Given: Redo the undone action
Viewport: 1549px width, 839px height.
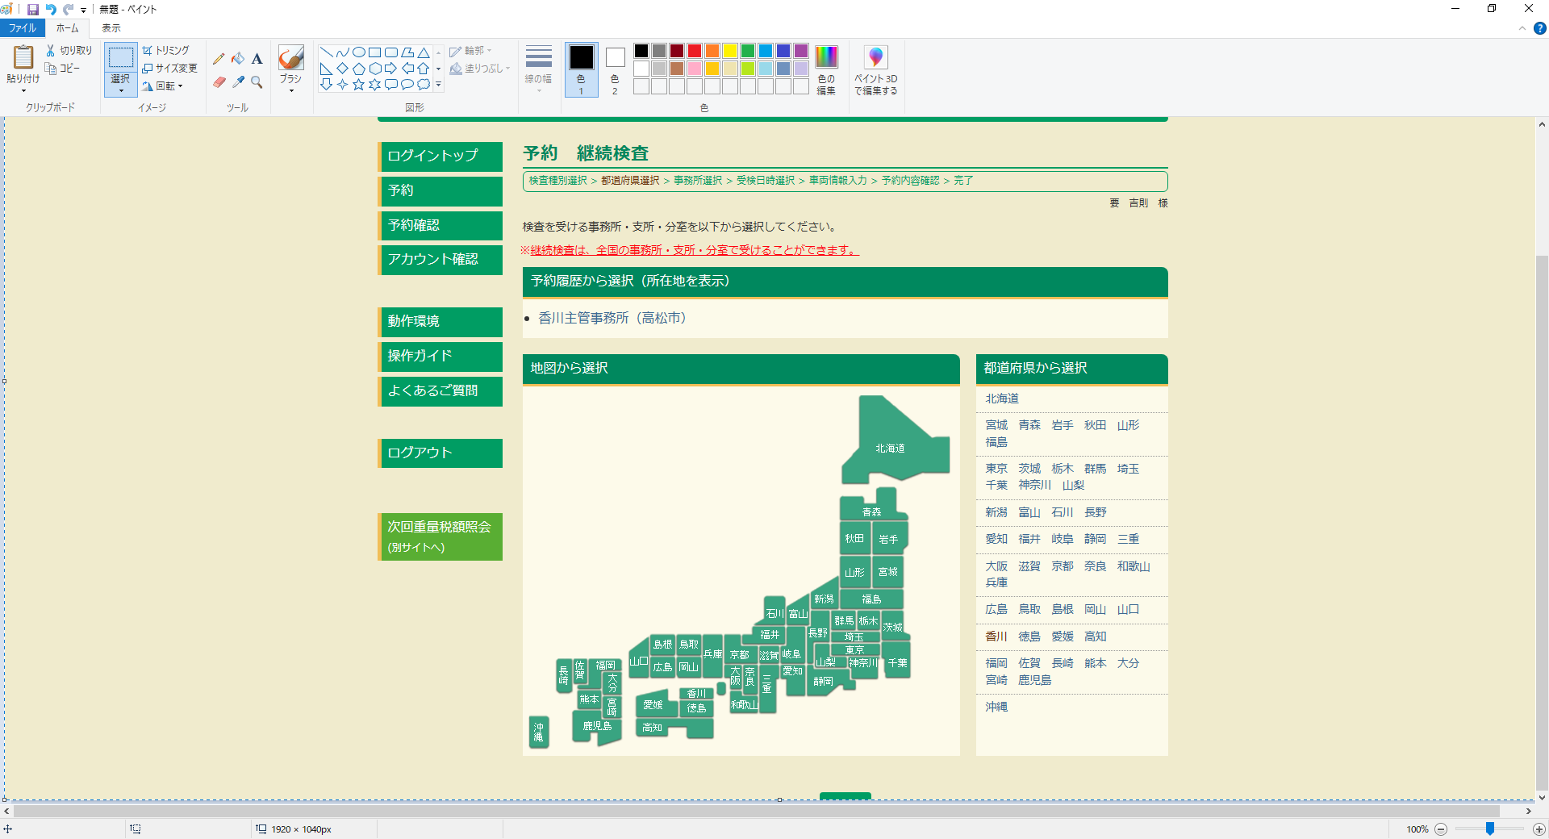Looking at the screenshot, I should (68, 10).
